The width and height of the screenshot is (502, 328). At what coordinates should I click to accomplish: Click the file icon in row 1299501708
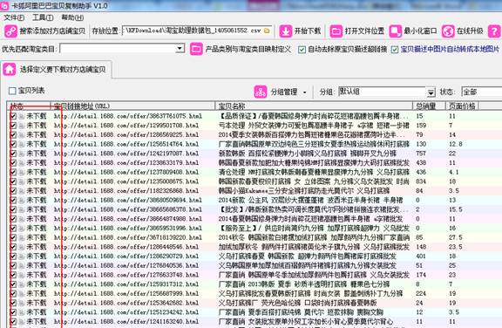[x=21, y=126]
